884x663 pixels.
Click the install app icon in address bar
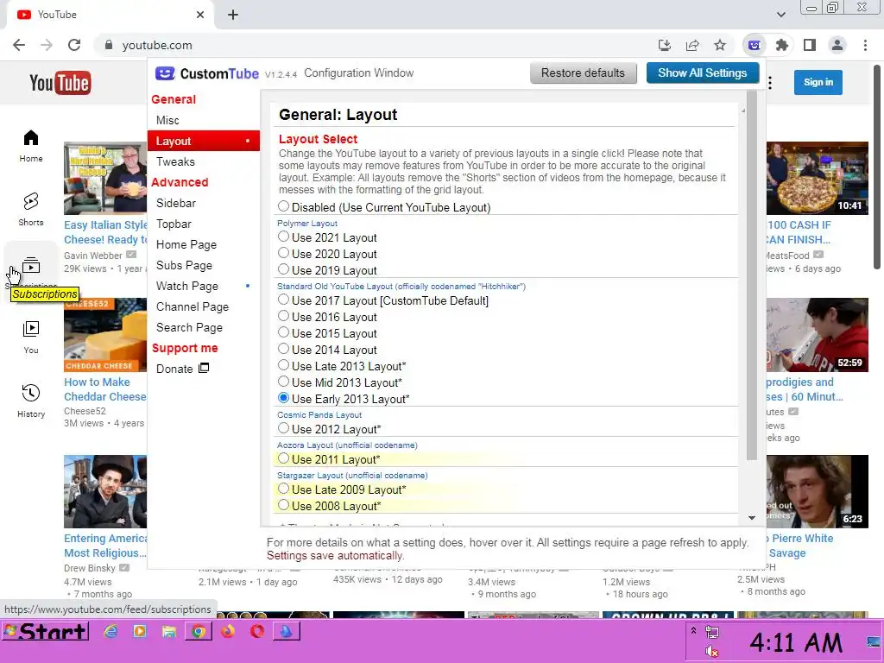[x=665, y=45]
